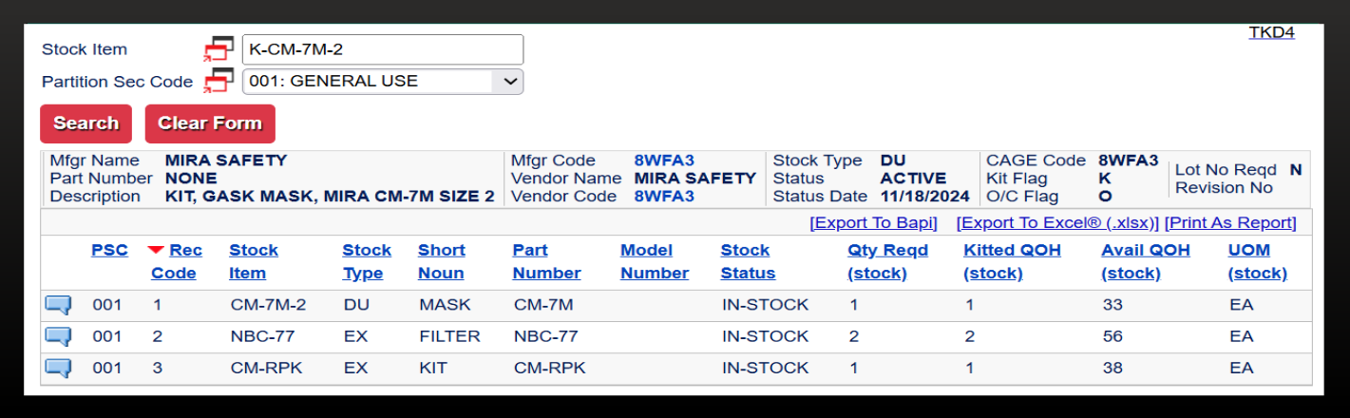Open Vendor Name MIRA SAFETY link
The height and width of the screenshot is (418, 1350).
(694, 178)
